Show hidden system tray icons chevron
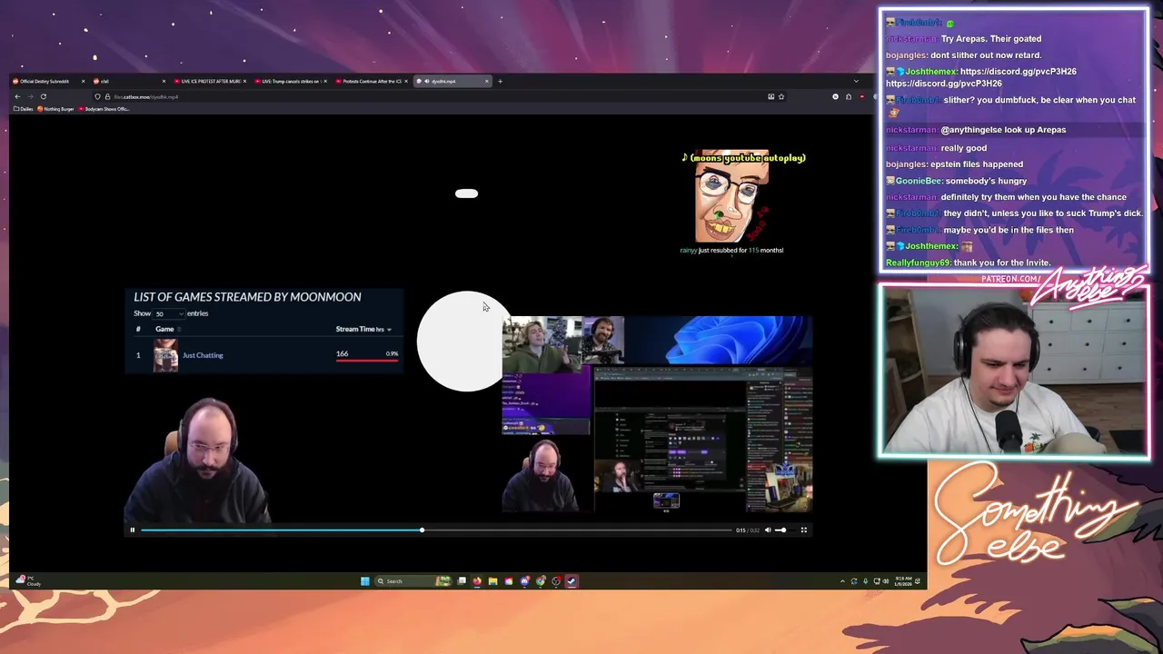 click(x=842, y=581)
